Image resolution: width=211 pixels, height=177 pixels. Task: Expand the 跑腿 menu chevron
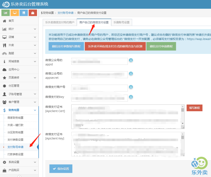pyautogui.click(x=35, y=53)
